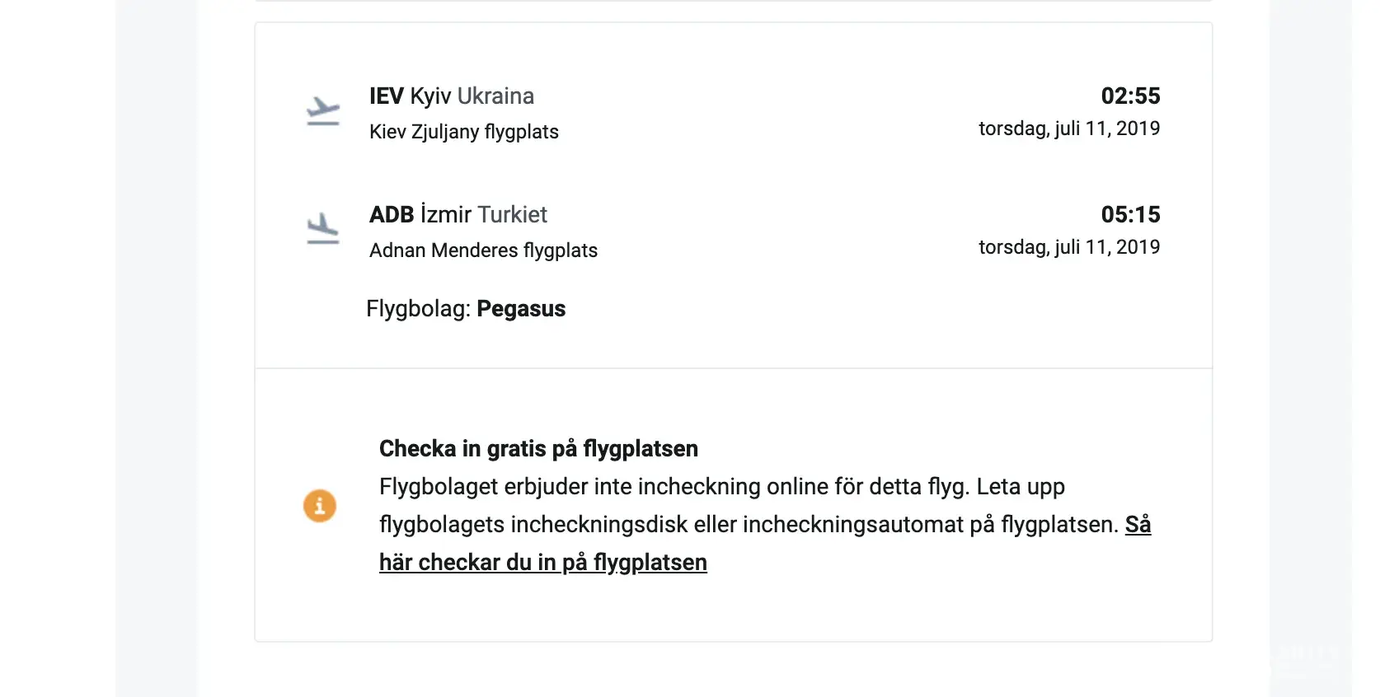Select the Adnan Menderes flygplats text
The height and width of the screenshot is (697, 1380).
483,250
